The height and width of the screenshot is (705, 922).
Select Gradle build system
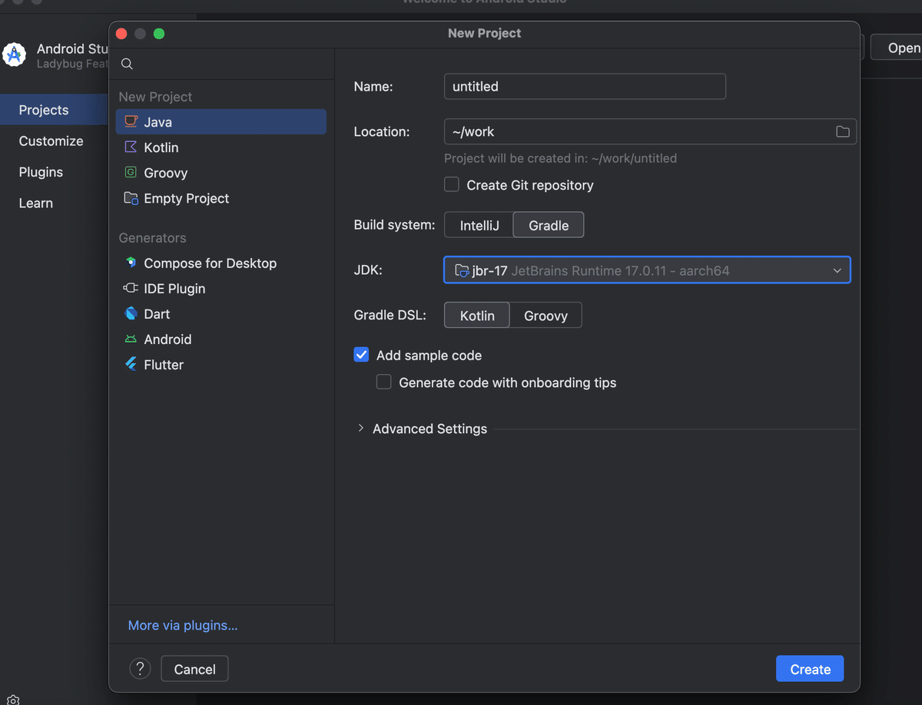coord(549,225)
